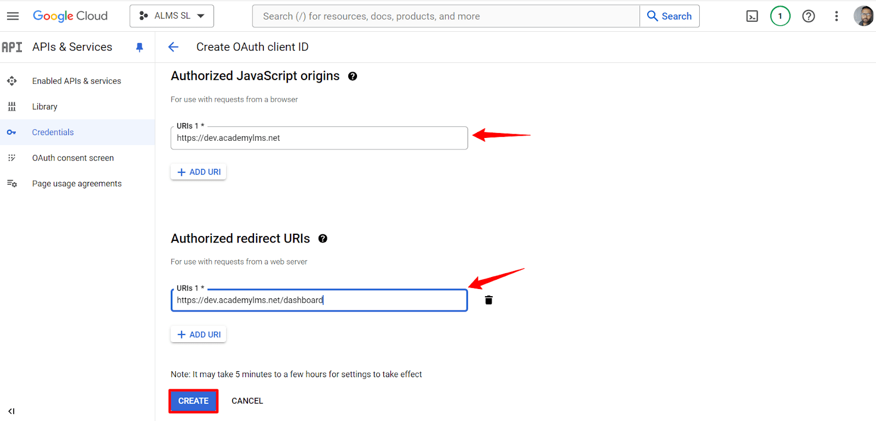The height and width of the screenshot is (421, 876).
Task: Add a URI under JavaScript origins
Action: 198,172
